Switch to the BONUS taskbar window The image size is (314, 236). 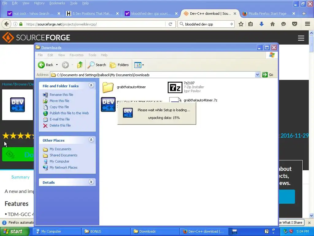[x=106, y=231]
